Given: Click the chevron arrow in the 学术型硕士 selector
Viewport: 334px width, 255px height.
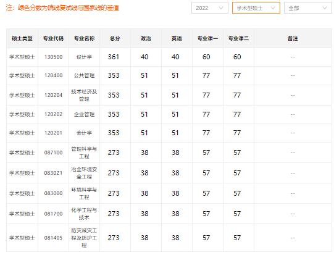Looking at the screenshot, I should tap(273, 8).
